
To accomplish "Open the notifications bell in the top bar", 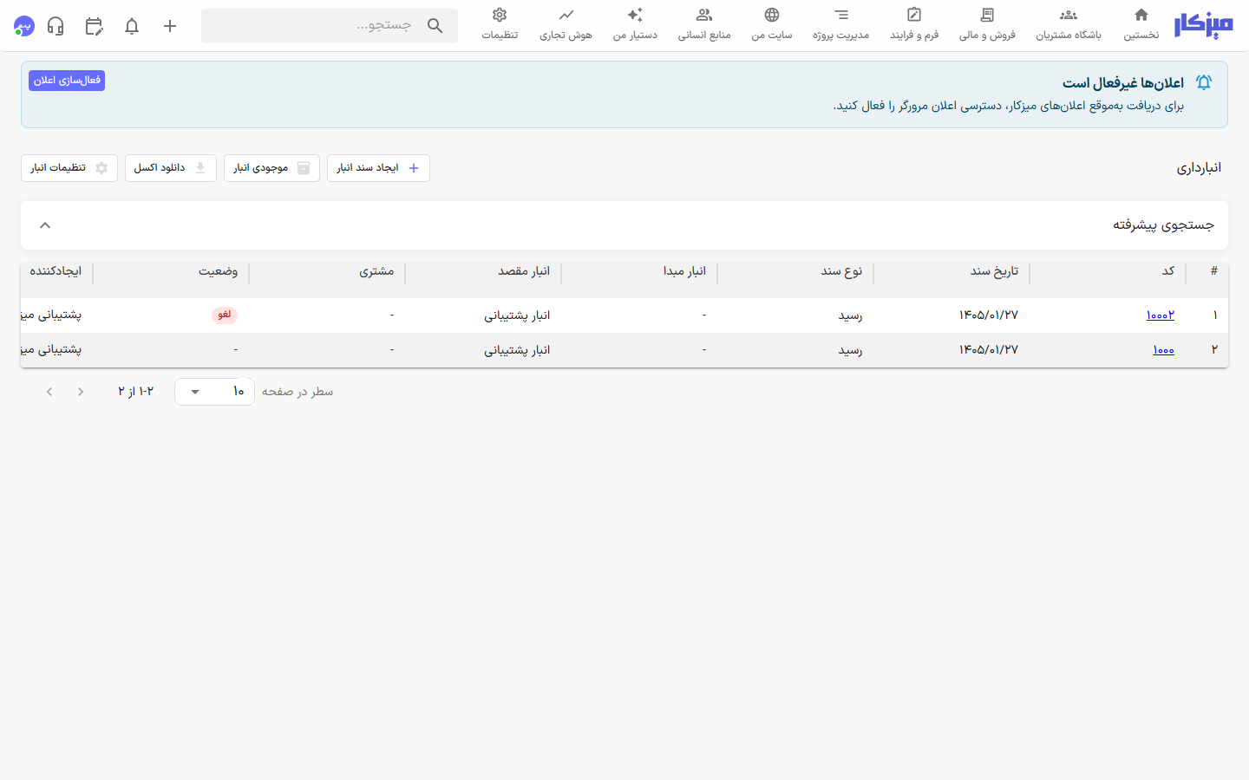I will tap(132, 26).
